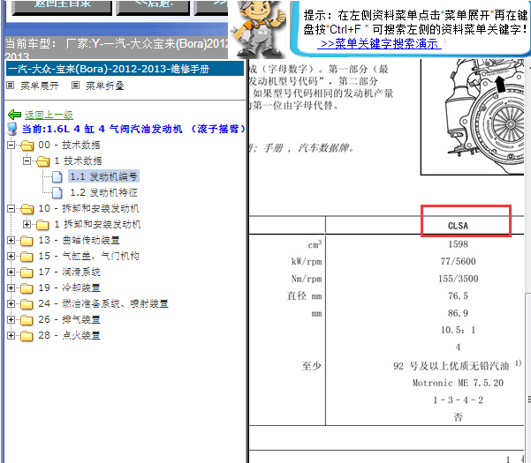Click the 菜单展开 list icon
Viewport: 531px width, 463px height.
click(x=11, y=86)
